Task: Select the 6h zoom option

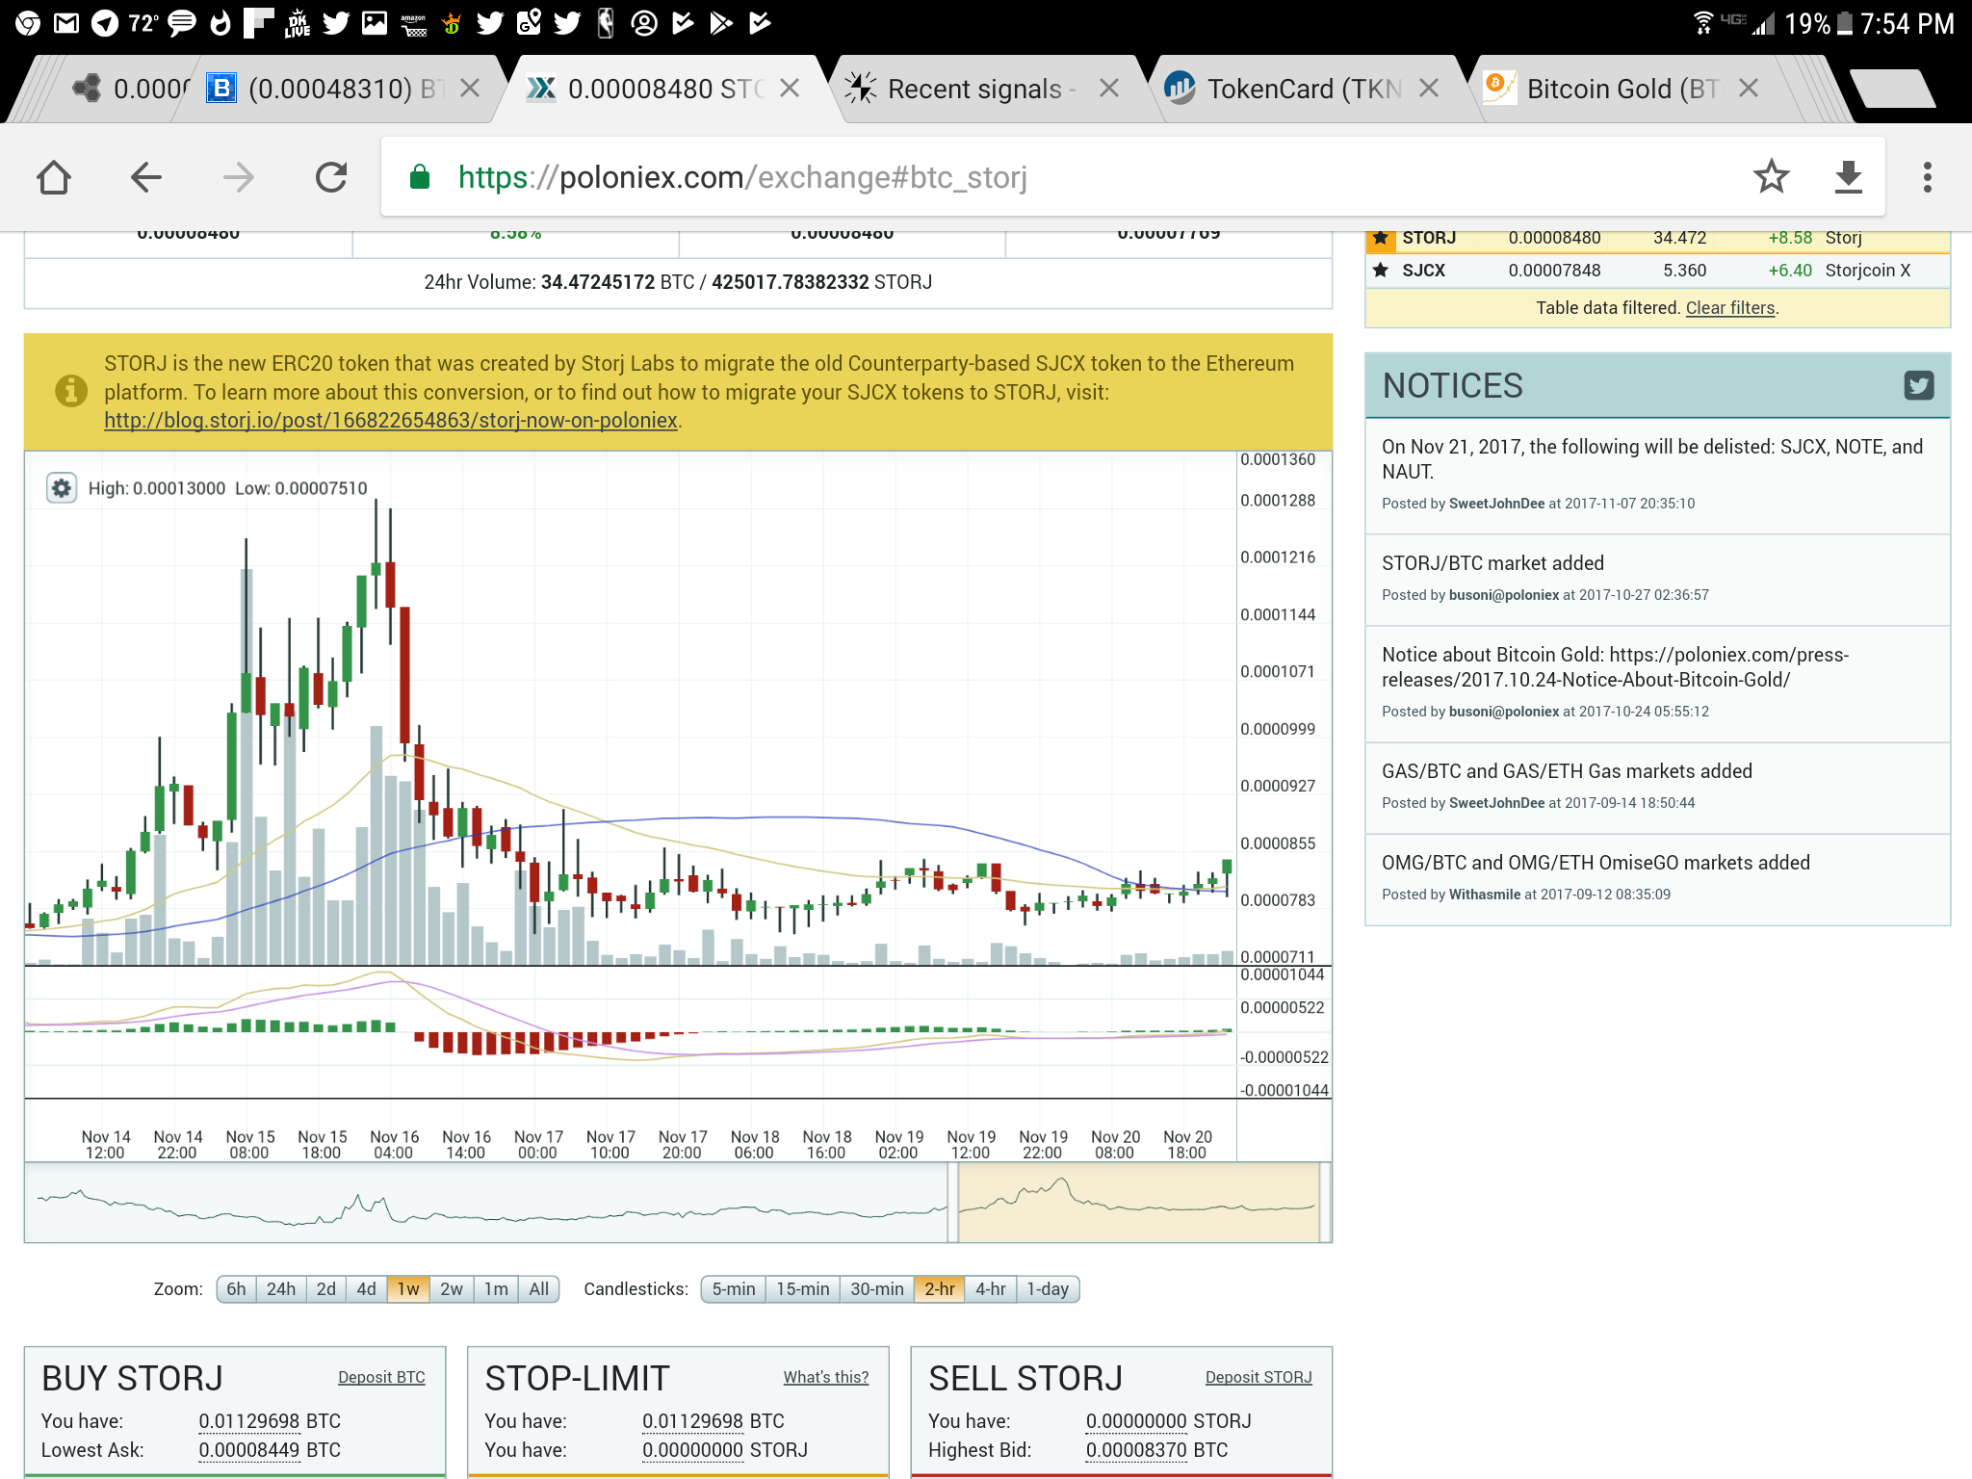Action: (x=237, y=1289)
